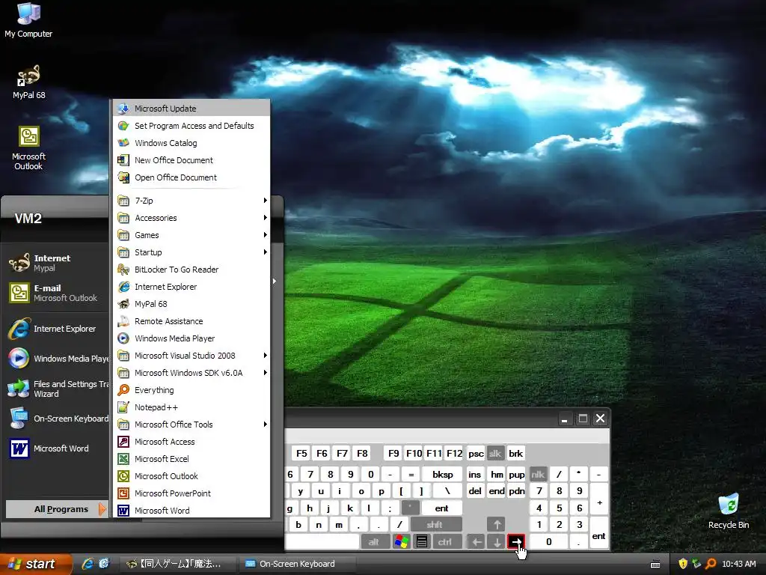Open pinned E-mail Microsoft Outlook entry

(x=57, y=293)
